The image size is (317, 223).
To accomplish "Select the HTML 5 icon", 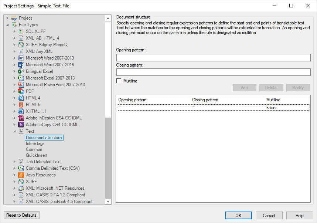I will 21,105.
